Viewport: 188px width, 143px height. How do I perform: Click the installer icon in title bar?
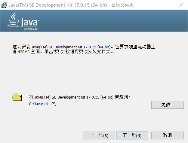coord(4,5)
